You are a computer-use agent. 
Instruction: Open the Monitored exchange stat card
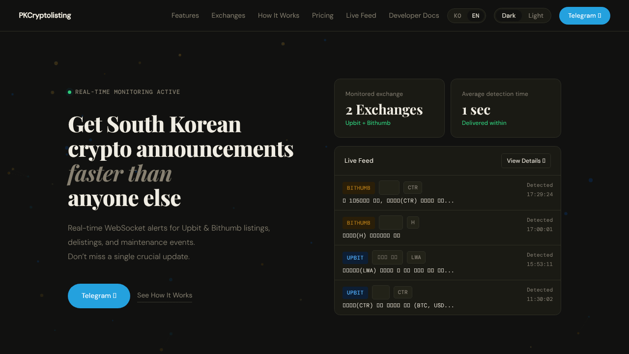389,108
